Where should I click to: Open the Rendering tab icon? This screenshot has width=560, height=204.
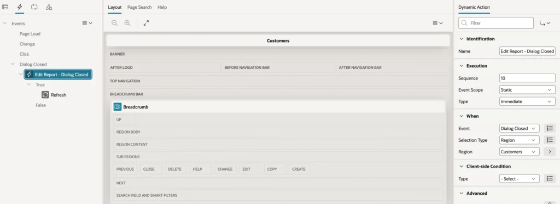click(x=5, y=7)
